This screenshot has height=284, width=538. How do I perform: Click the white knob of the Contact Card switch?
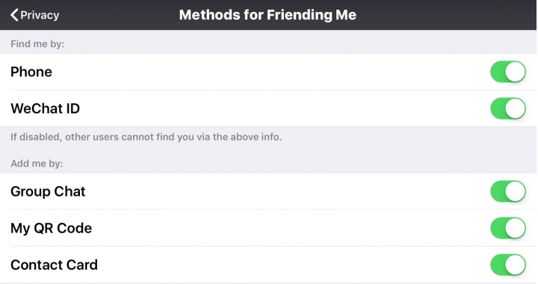(515, 265)
